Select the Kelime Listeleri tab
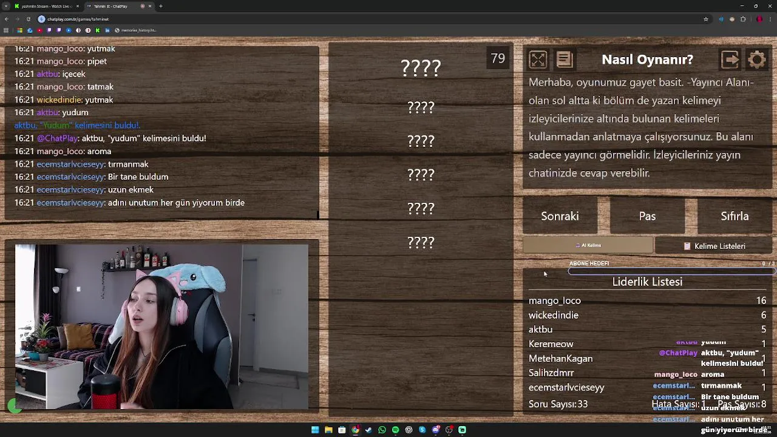Image resolution: width=777 pixels, height=437 pixels. 714,246
